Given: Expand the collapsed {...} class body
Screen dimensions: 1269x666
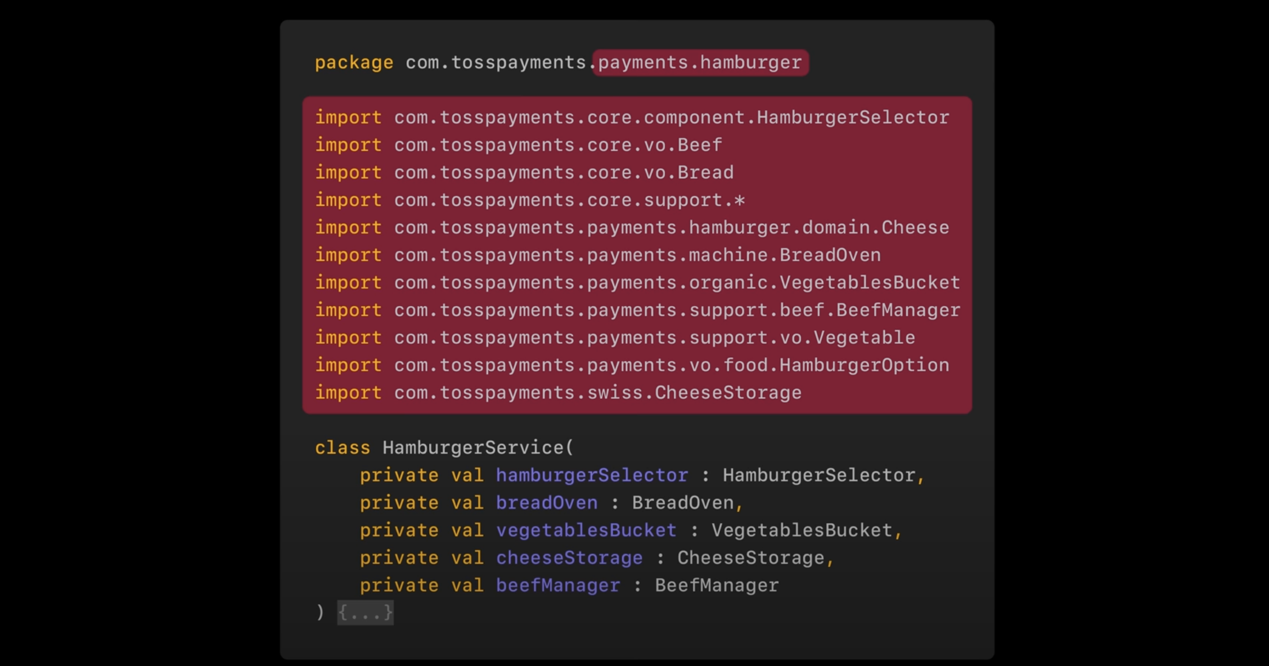Looking at the screenshot, I should [365, 613].
